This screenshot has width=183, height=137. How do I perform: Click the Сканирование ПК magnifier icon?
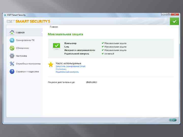click(x=12, y=40)
